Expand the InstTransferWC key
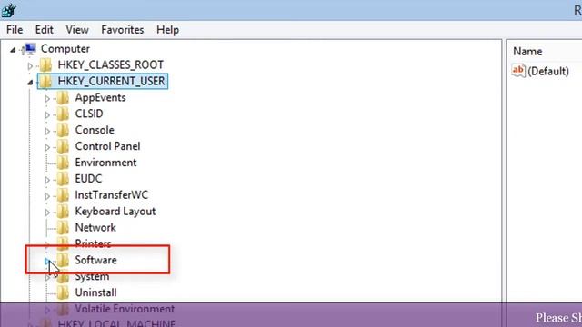Viewport: 582px width, 327px height. (47, 196)
